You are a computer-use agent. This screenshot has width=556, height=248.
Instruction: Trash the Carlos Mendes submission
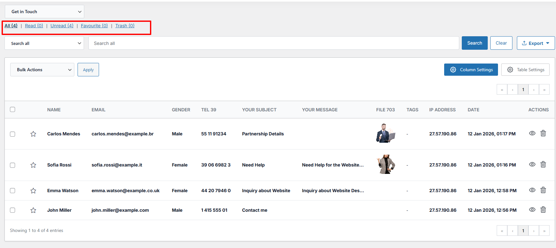pos(543,133)
